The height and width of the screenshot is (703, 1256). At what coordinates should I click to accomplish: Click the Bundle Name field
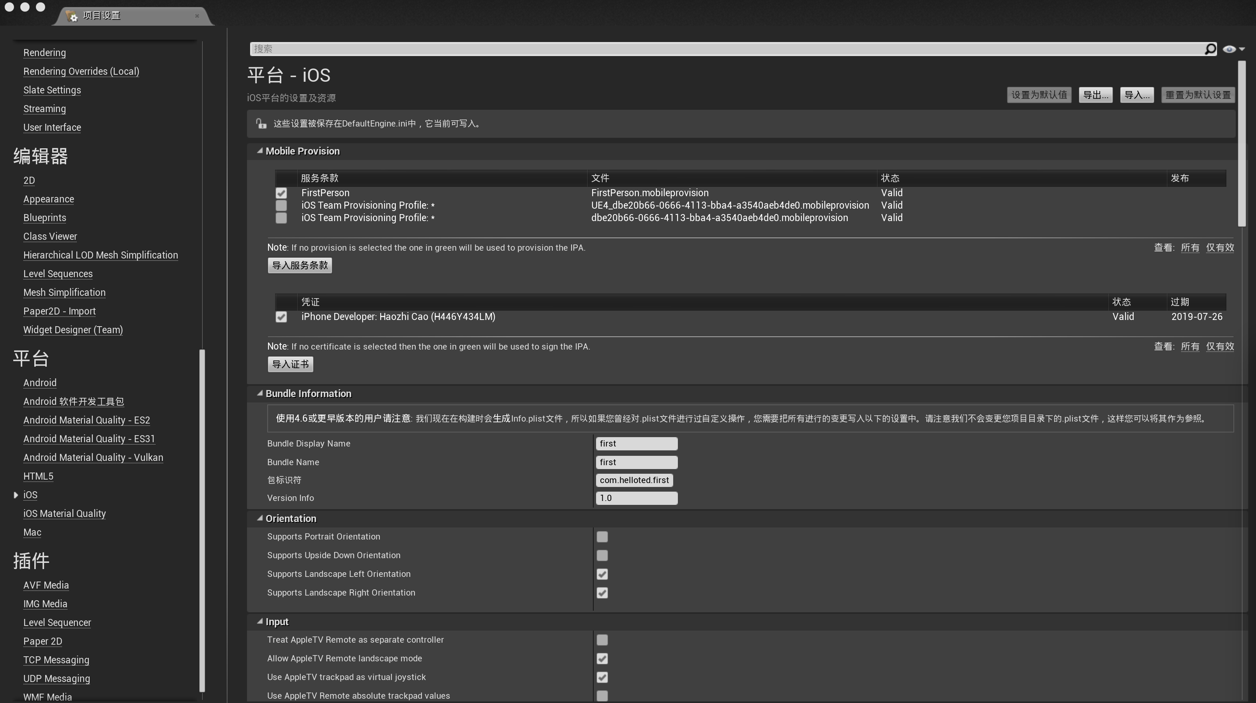[636, 462]
